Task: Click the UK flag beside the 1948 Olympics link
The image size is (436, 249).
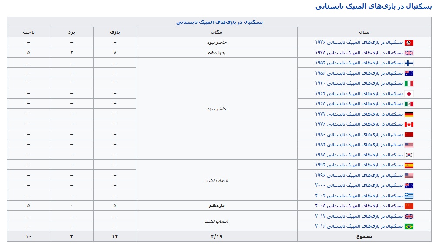Action: [409, 53]
